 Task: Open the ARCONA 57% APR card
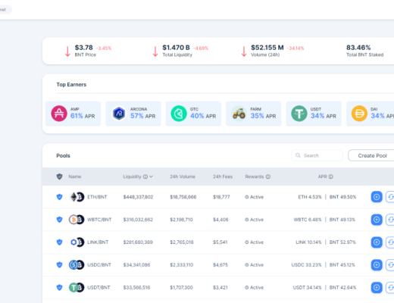(133, 114)
